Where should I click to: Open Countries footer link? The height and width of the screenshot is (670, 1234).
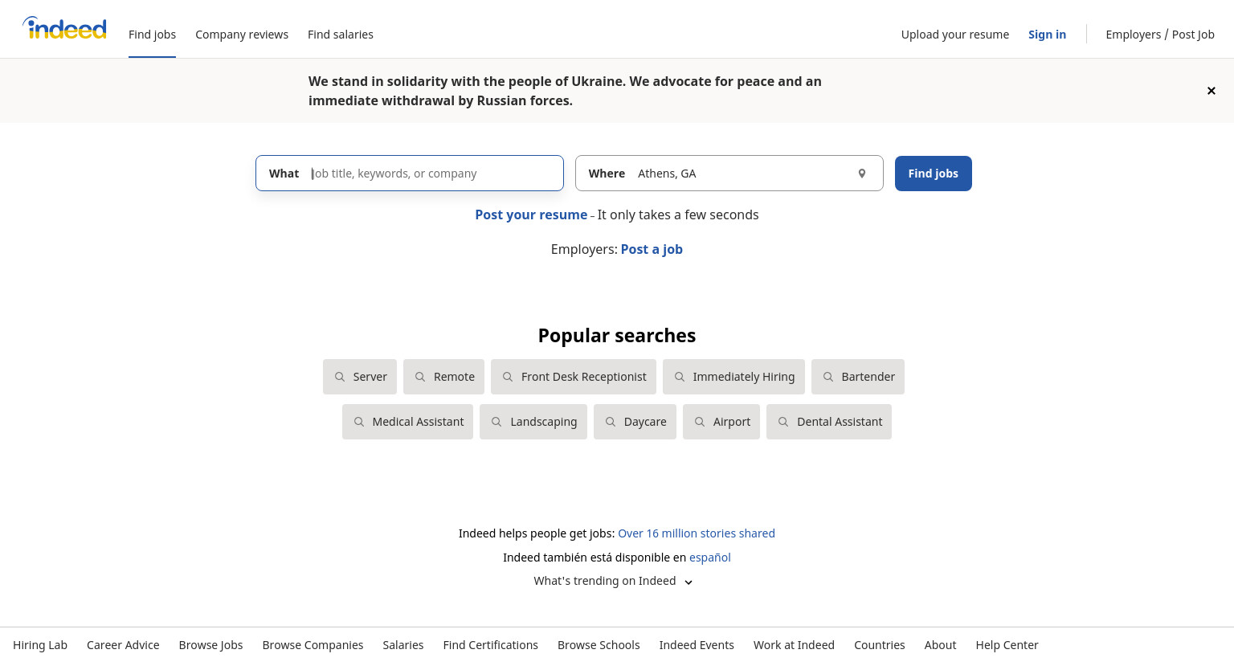(880, 645)
